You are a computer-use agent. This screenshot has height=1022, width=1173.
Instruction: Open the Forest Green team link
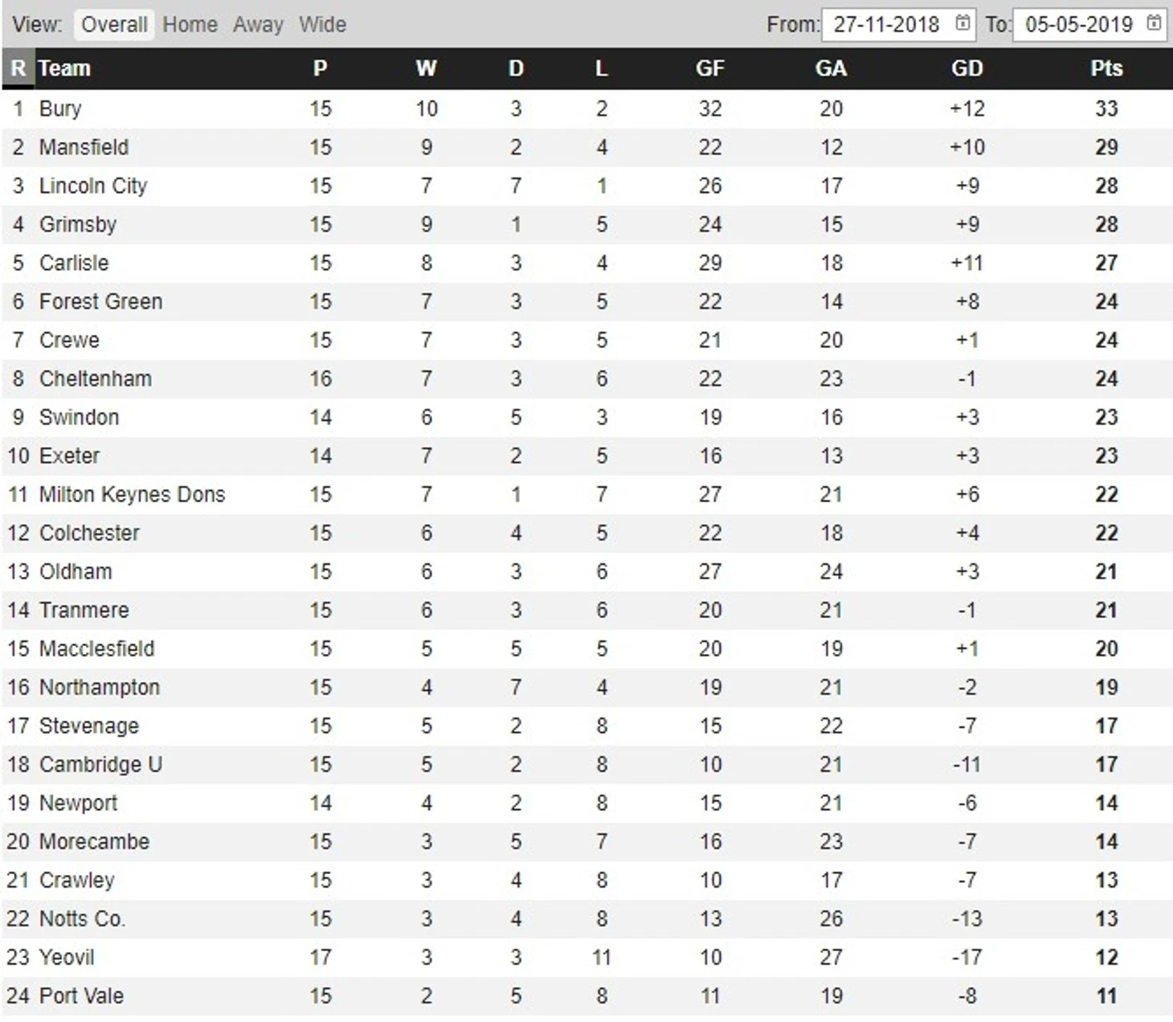[x=100, y=301]
